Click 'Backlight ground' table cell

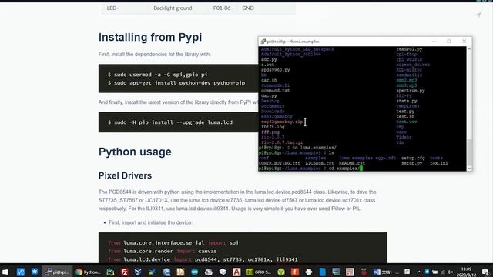[173, 8]
